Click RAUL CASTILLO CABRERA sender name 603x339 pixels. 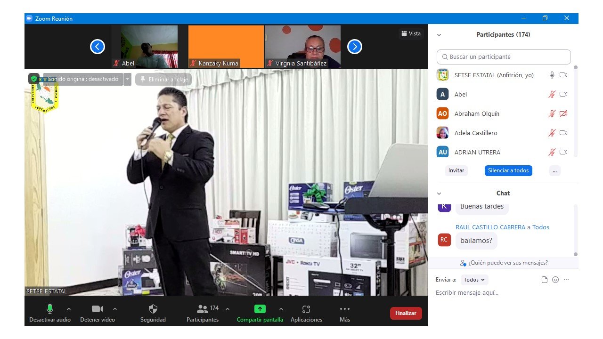(490, 227)
